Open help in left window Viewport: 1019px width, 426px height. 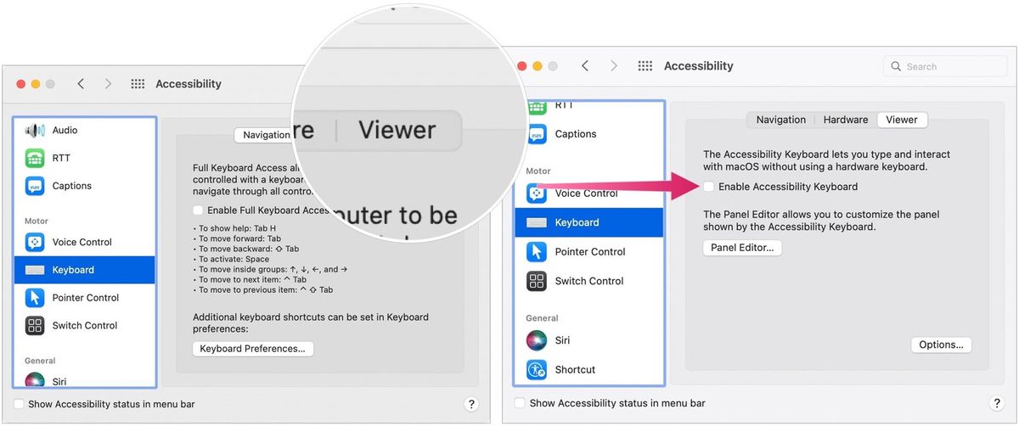click(x=472, y=405)
